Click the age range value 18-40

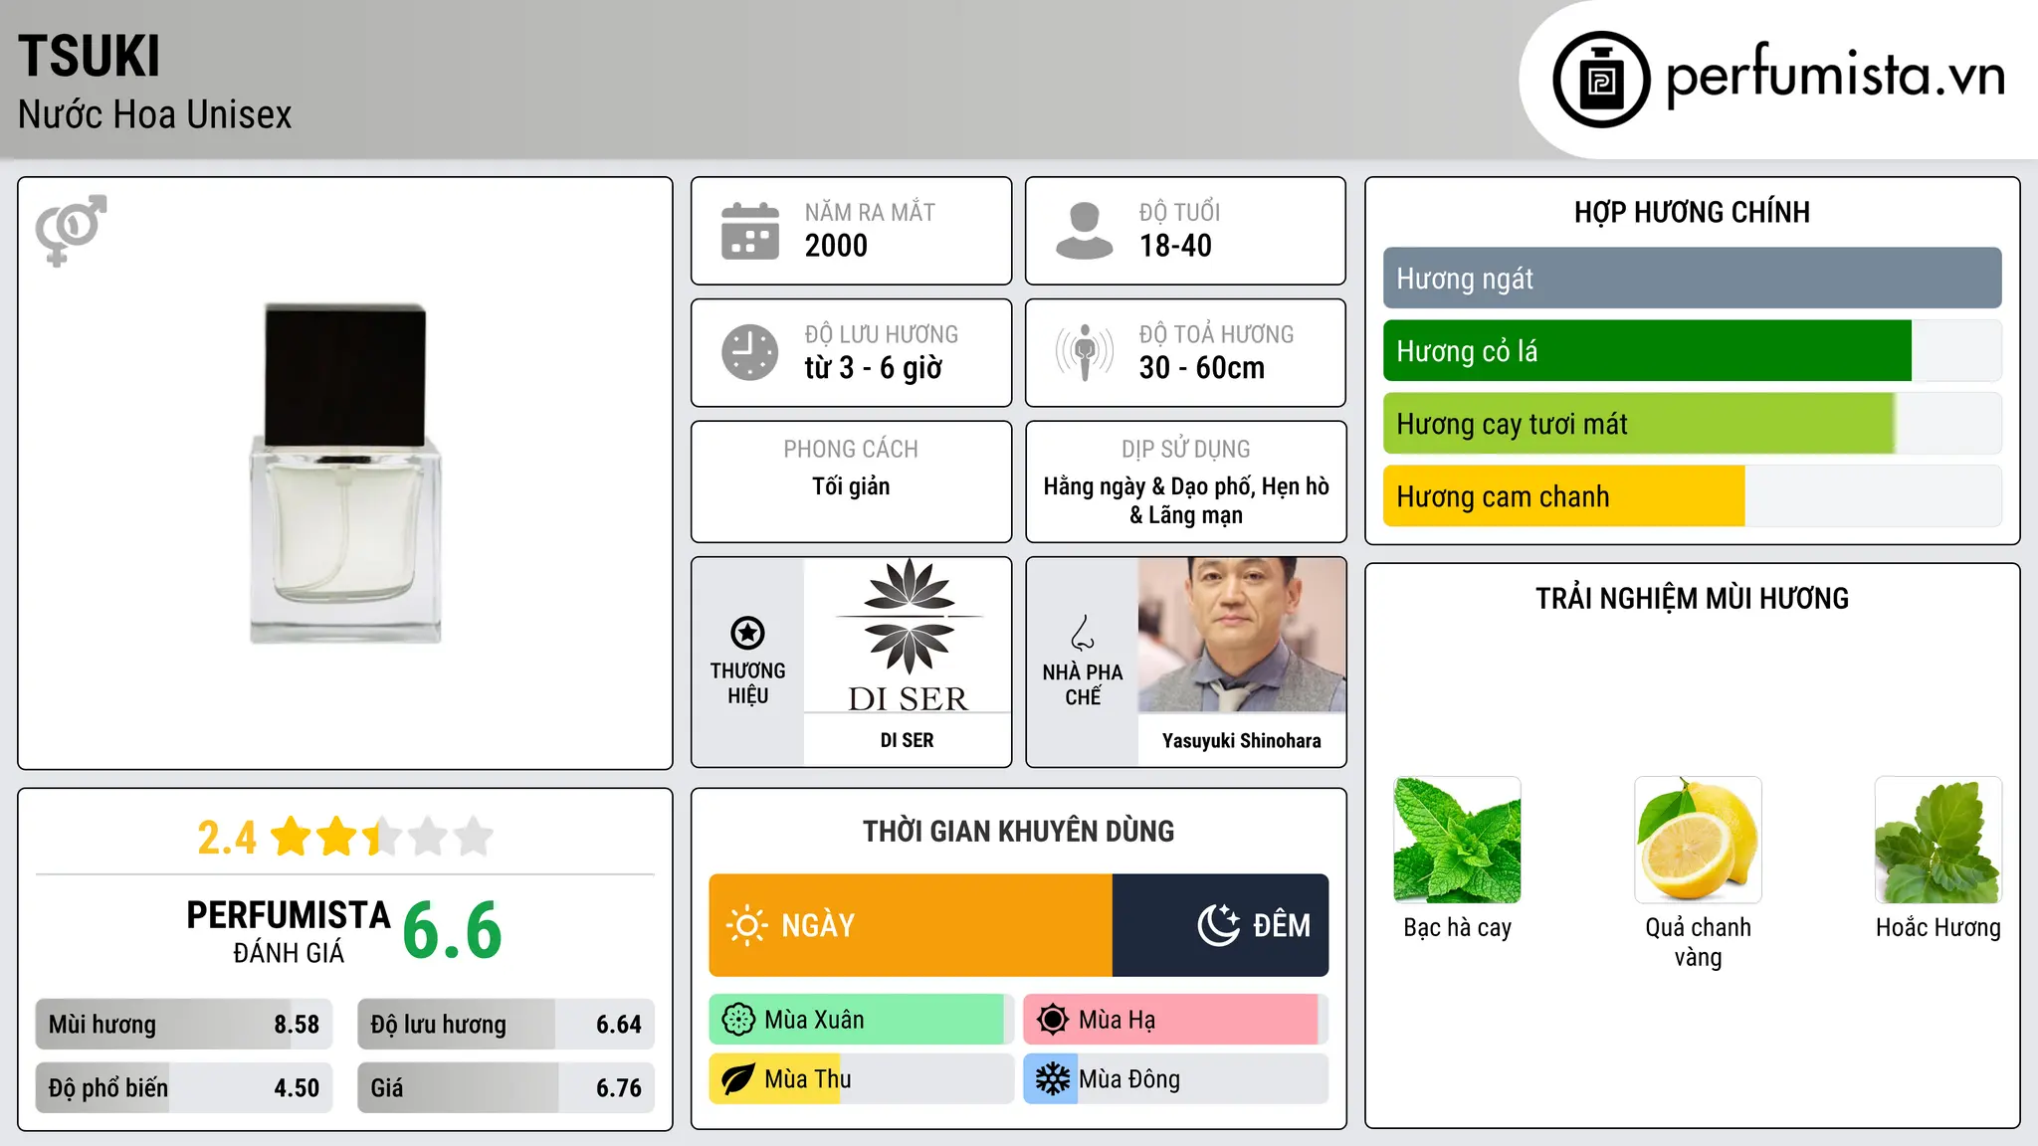tap(1175, 246)
